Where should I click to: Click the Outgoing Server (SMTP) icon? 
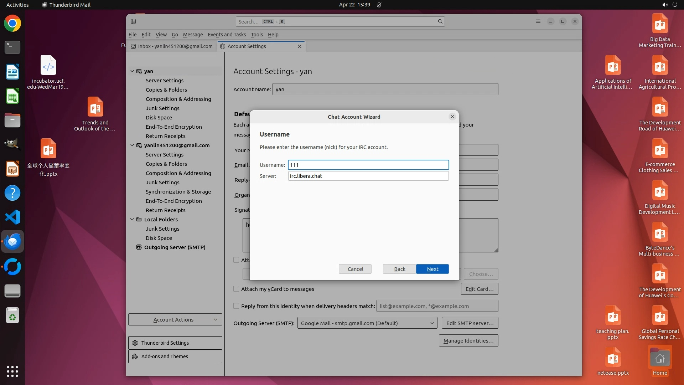pyautogui.click(x=139, y=247)
